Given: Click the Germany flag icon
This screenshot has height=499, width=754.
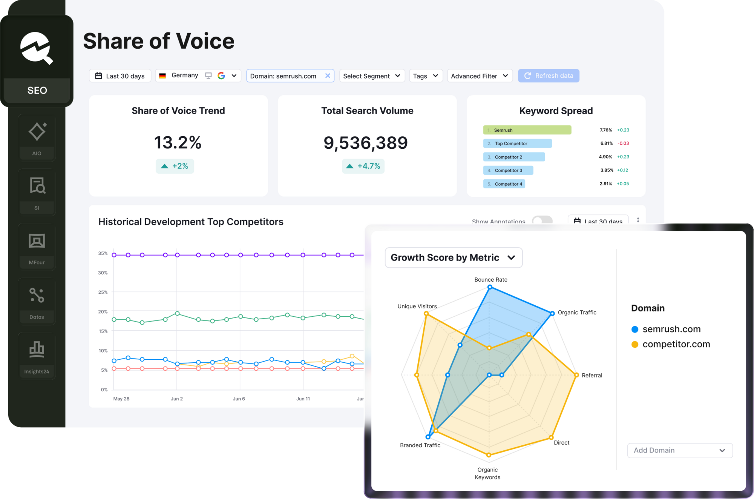Looking at the screenshot, I should point(162,75).
